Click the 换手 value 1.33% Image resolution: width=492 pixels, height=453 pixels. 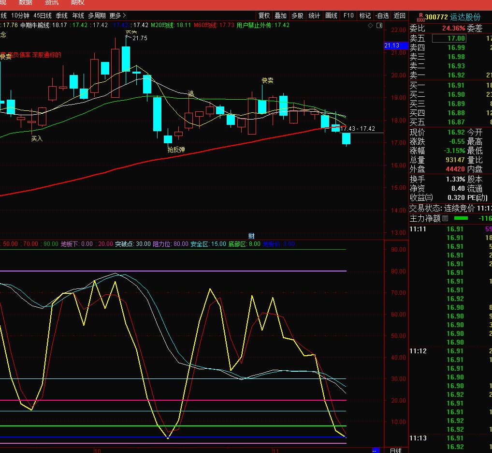(x=456, y=180)
